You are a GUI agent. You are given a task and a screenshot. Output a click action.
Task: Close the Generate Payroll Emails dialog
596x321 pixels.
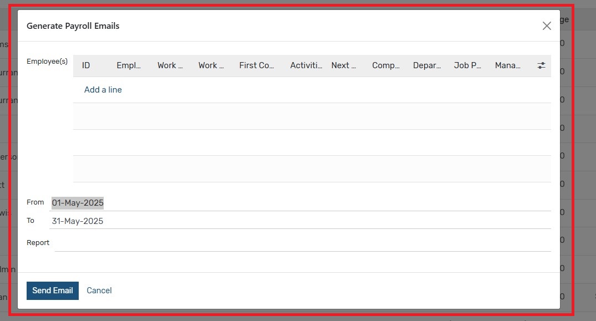coord(547,26)
